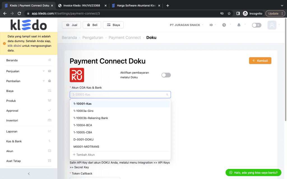This screenshot has width=287, height=179.
Task: Select M0001-MIDTRANS account option
Action: coord(120,147)
